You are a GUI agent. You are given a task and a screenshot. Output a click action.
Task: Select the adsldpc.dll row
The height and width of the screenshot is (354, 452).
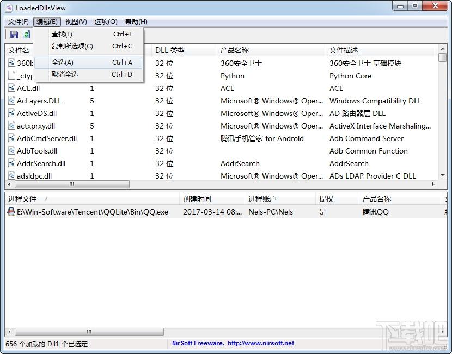tap(222, 175)
